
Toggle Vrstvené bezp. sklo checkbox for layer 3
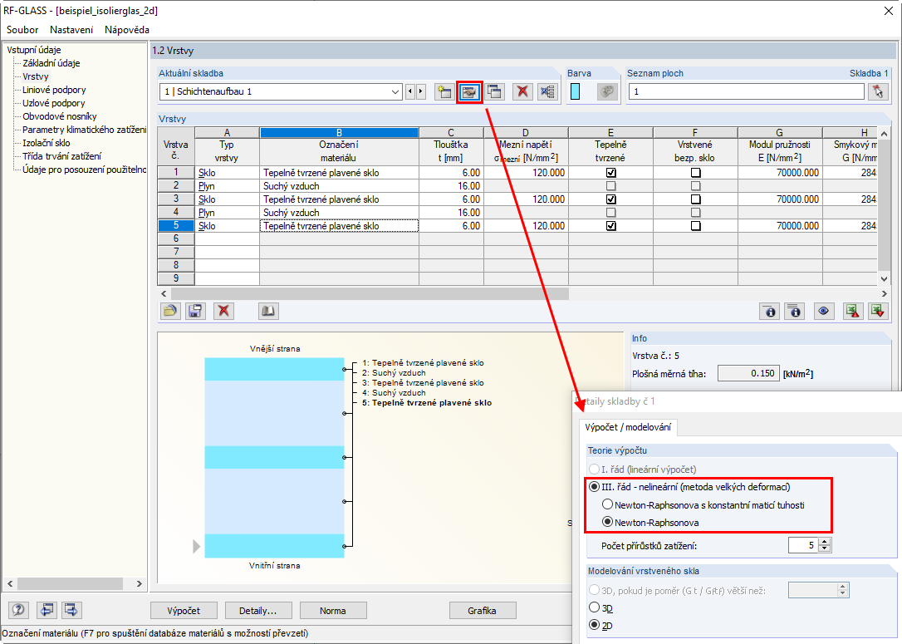pos(695,199)
